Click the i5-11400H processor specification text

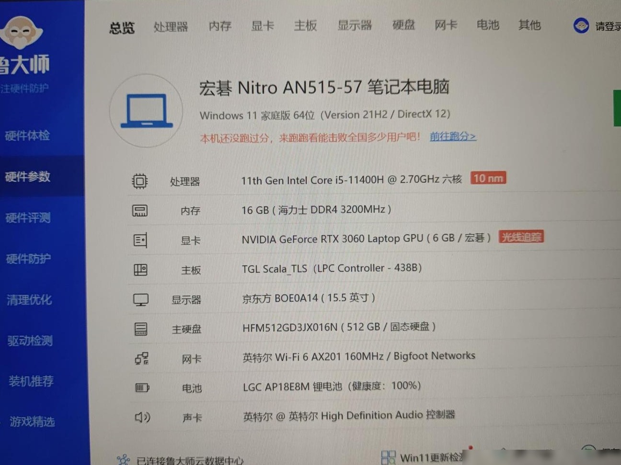pos(351,179)
